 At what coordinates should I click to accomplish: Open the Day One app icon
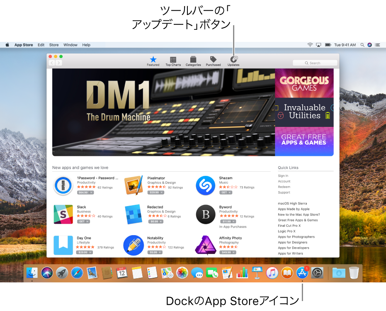(x=63, y=245)
